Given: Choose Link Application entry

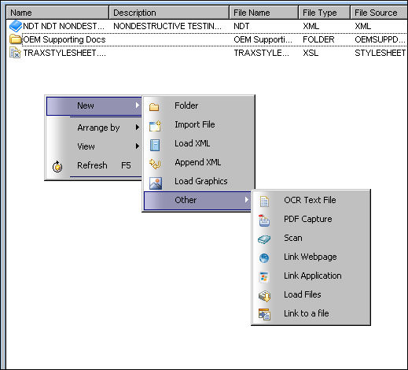Looking at the screenshot, I should [x=311, y=276].
